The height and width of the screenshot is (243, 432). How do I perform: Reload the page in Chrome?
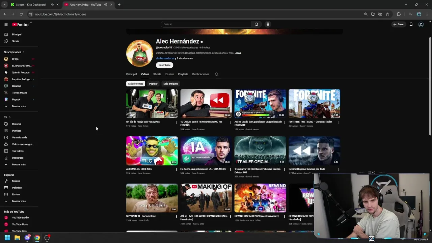click(x=21, y=14)
